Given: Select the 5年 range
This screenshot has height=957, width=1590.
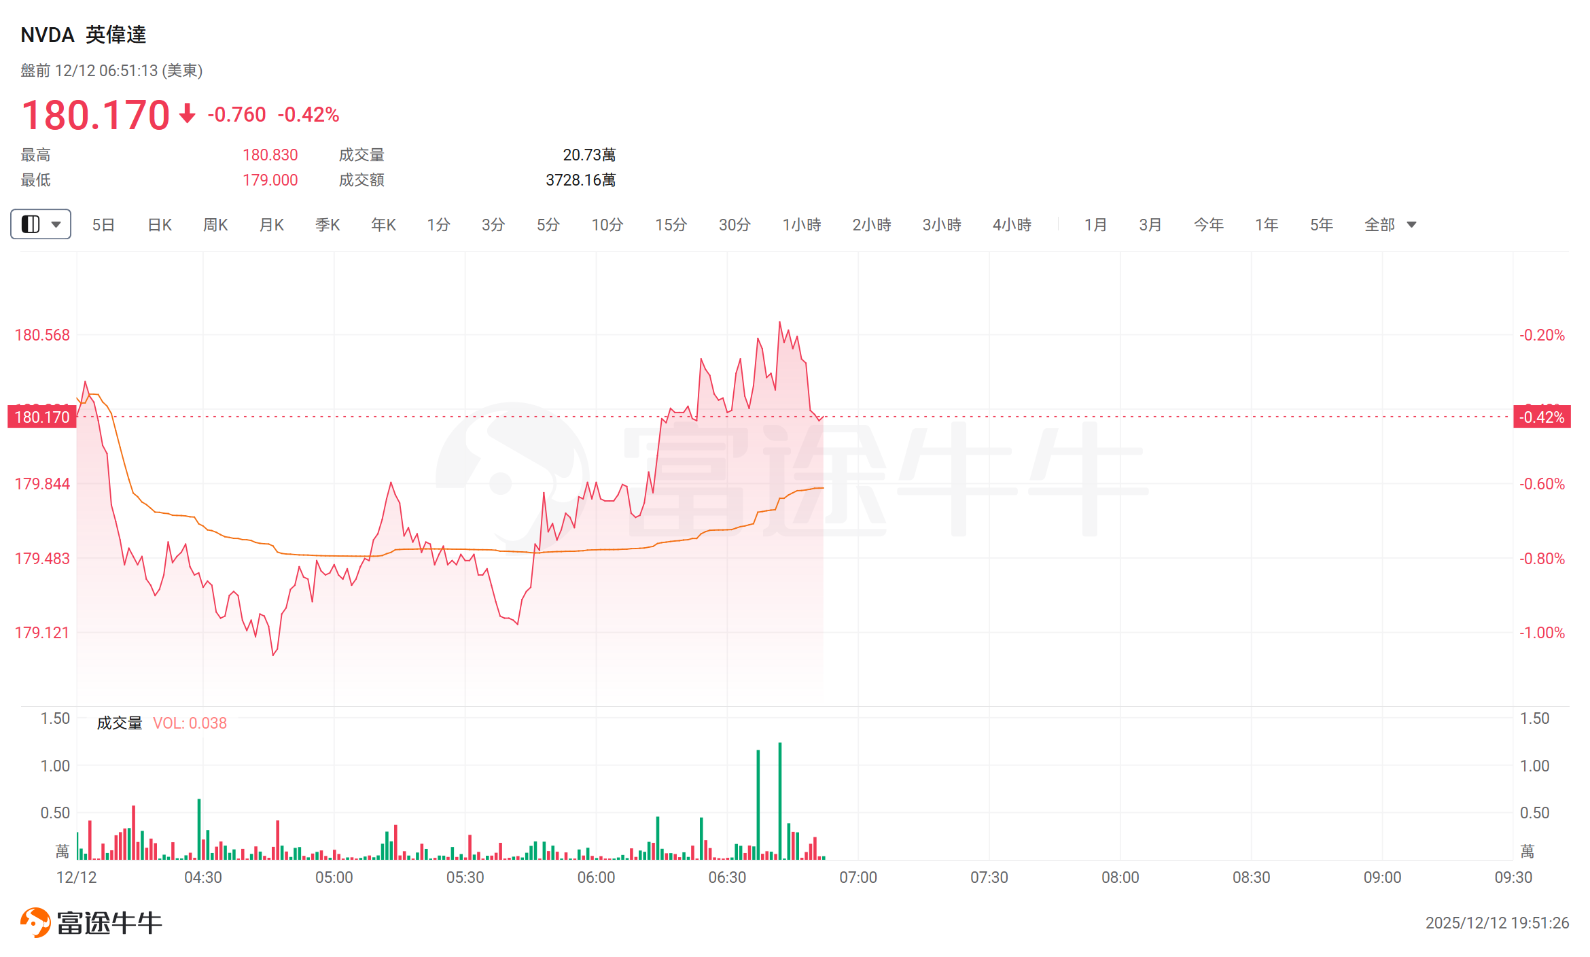Looking at the screenshot, I should [1321, 224].
